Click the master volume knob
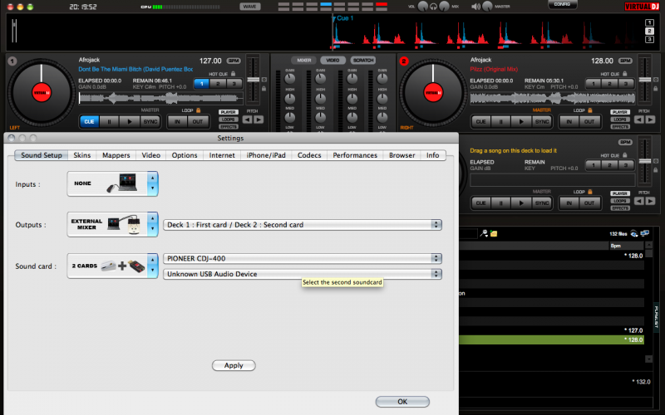Screen dimensions: 665x415 [x=487, y=7]
